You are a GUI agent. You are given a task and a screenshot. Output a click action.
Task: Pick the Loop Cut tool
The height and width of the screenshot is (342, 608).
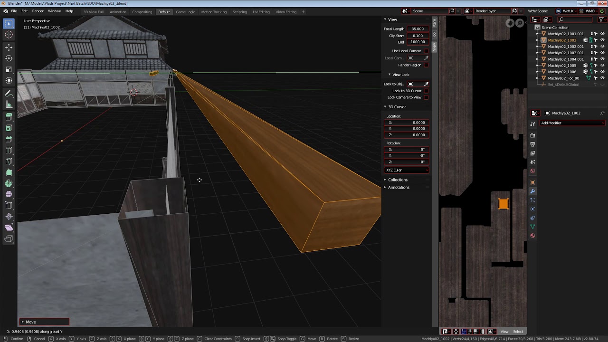(9, 151)
